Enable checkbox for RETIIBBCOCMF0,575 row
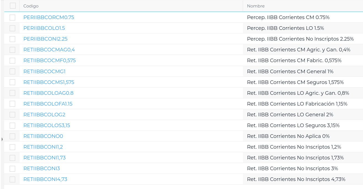The width and height of the screenshot is (363, 189). [x=12, y=61]
